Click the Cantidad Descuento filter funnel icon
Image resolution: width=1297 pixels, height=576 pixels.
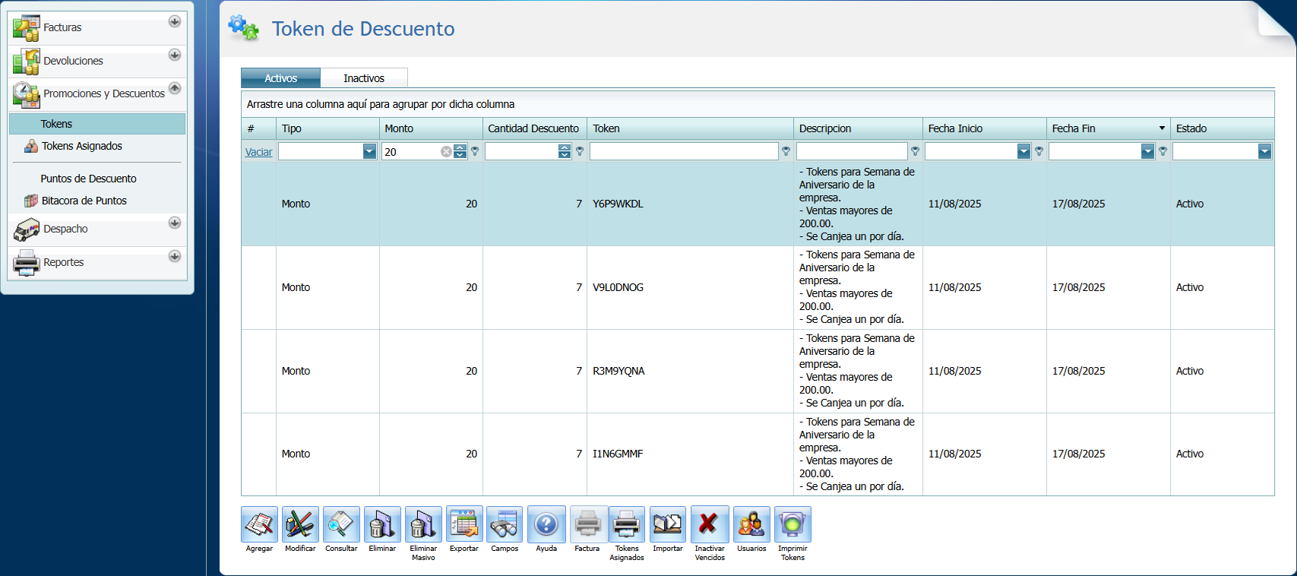coord(580,152)
